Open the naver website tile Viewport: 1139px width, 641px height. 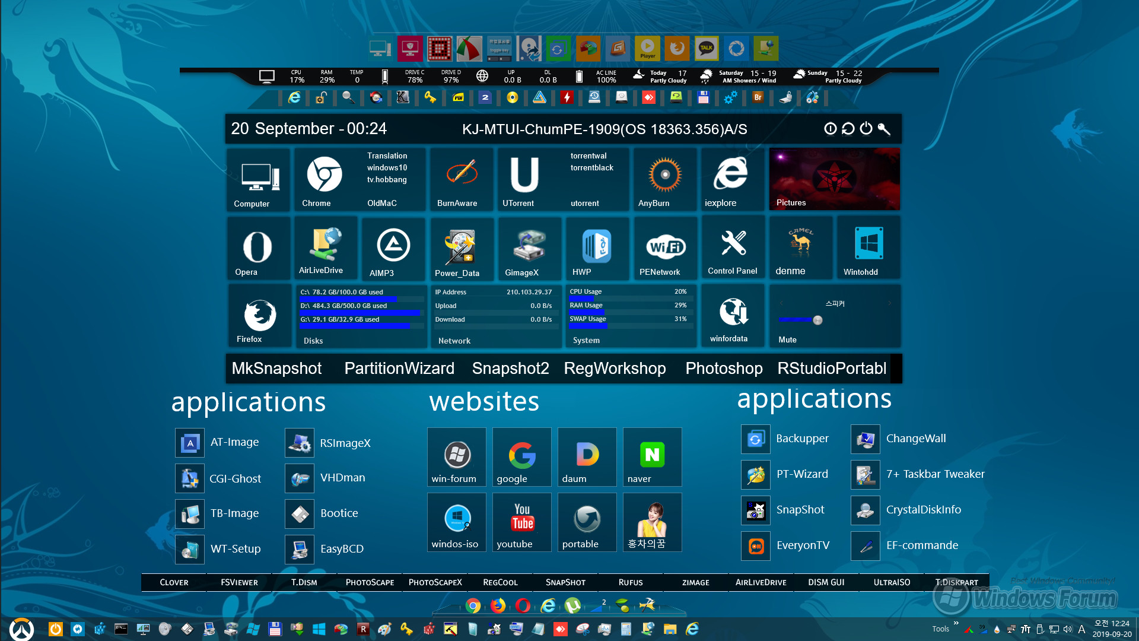652,457
